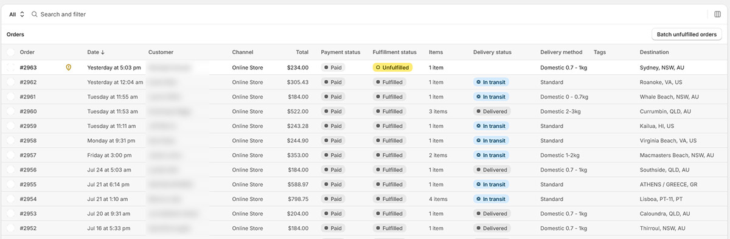Click the Unfulfilled badge on order #2963
Viewport: 730px width, 239px height.
pos(392,68)
